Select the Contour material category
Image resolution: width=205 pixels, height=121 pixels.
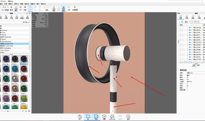pos(4,30)
